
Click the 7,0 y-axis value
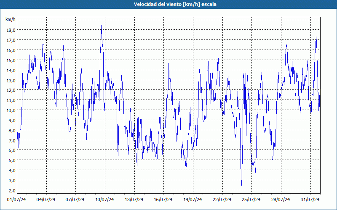[x=12, y=140]
